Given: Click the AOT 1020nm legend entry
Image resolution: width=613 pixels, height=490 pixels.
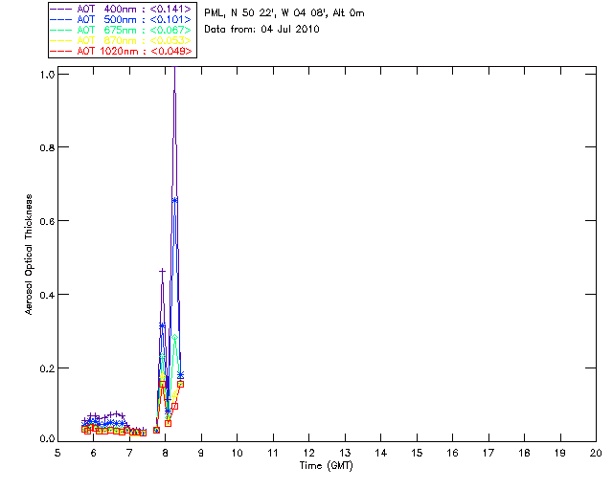Looking at the screenshot, I should 121,51.
